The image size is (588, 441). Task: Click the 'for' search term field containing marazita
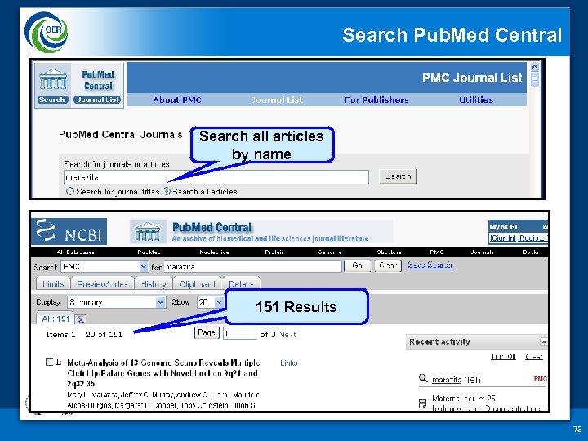click(x=253, y=266)
